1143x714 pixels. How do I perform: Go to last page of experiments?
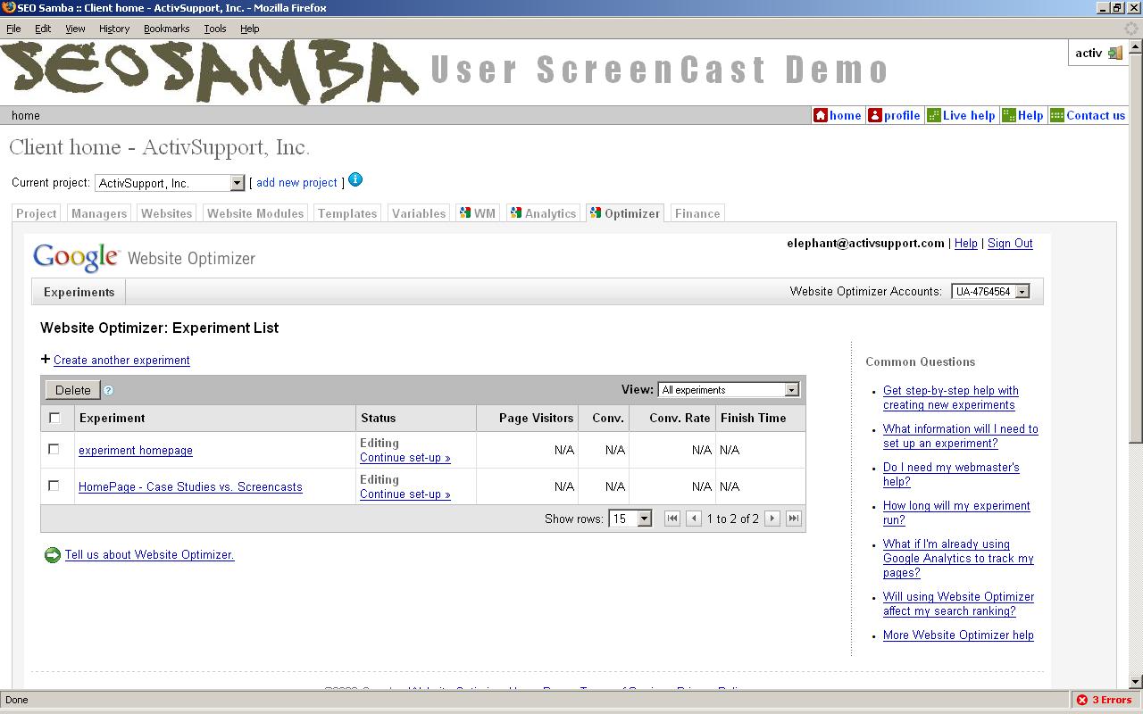point(793,519)
